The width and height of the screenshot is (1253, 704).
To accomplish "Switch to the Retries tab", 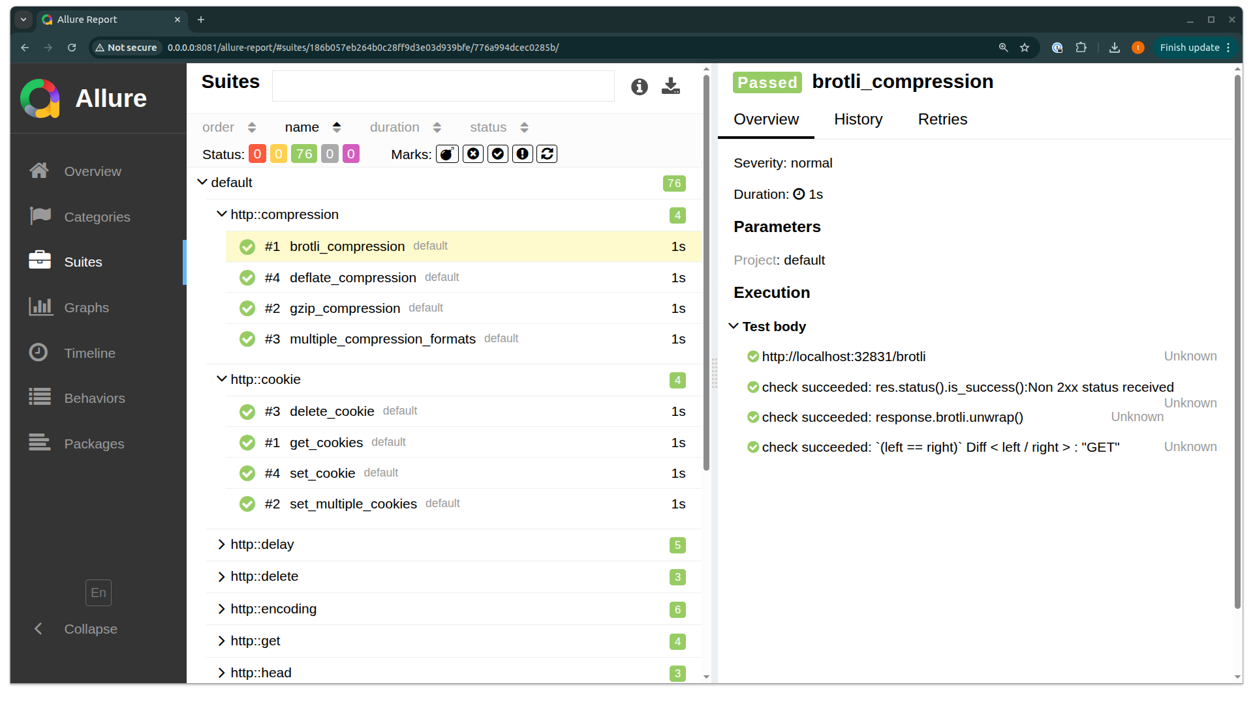I will (942, 119).
